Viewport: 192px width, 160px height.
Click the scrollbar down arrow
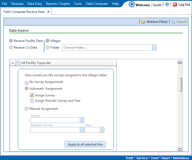pyautogui.click(x=180, y=149)
